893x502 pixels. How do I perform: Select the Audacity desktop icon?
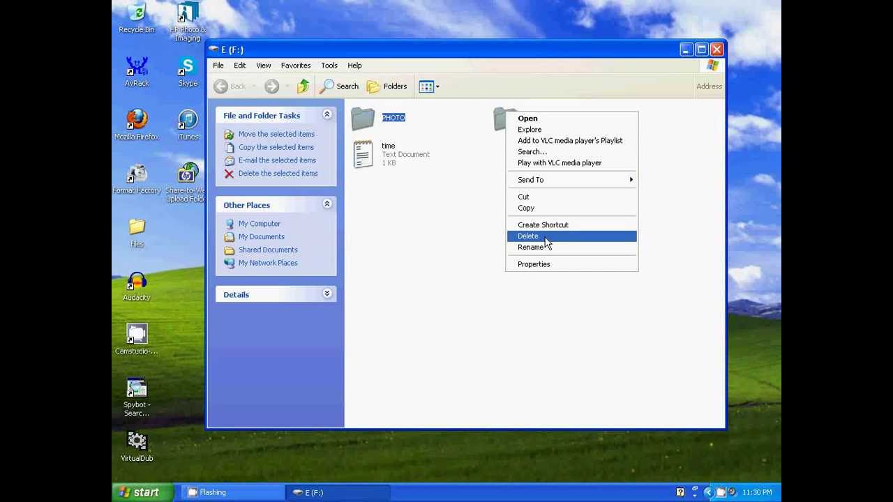(137, 287)
